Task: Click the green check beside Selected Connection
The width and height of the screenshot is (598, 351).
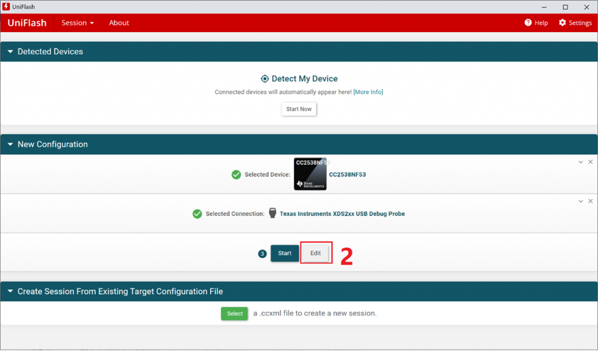Action: [x=197, y=214]
